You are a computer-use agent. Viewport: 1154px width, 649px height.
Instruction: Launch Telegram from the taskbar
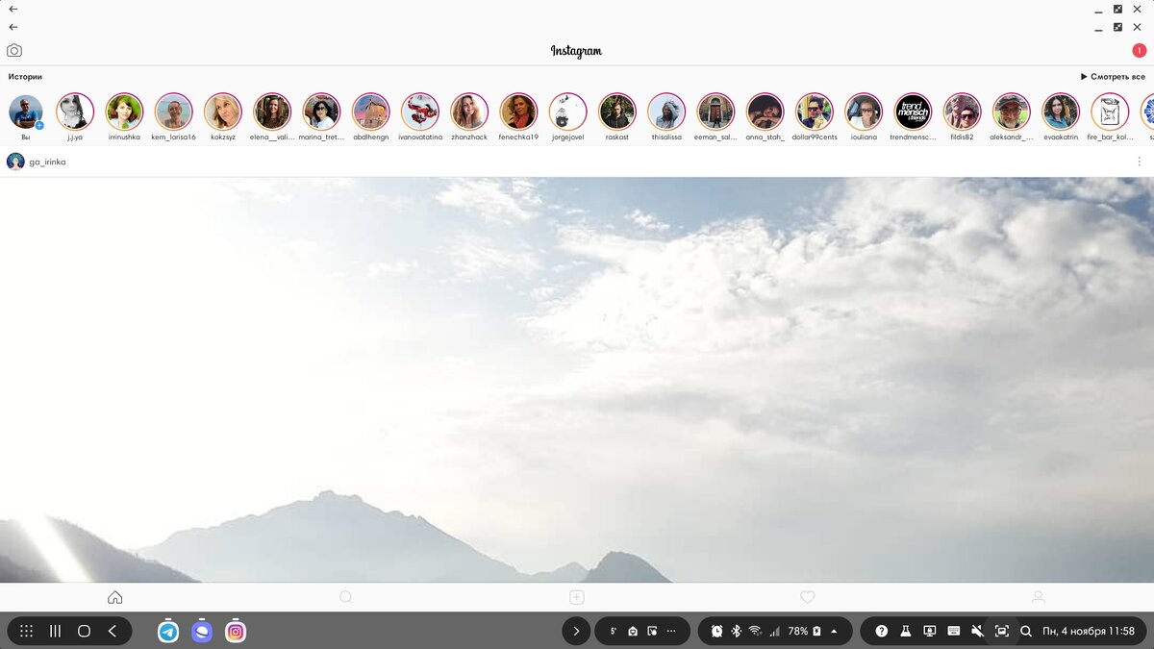[167, 631]
